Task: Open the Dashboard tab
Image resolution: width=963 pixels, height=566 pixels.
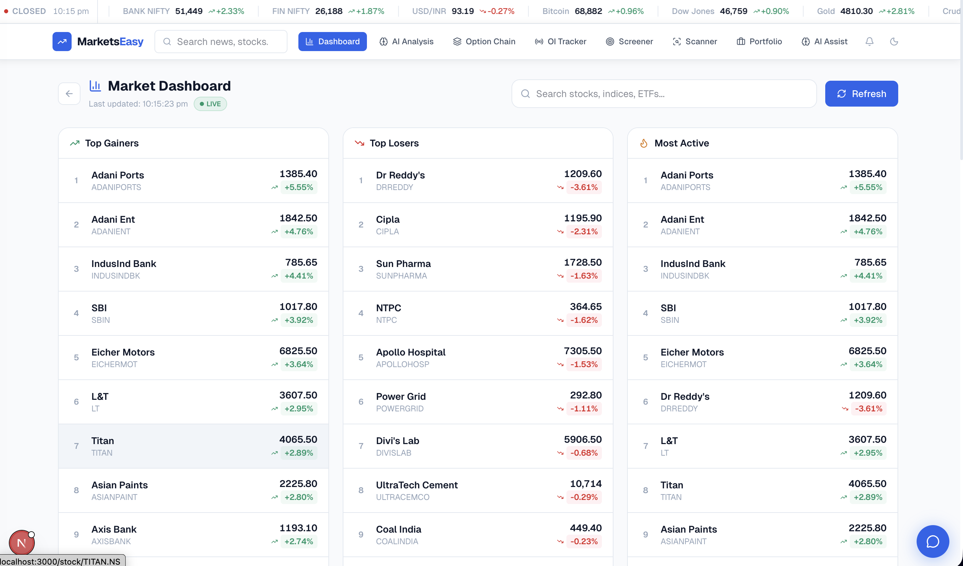Action: click(332, 41)
